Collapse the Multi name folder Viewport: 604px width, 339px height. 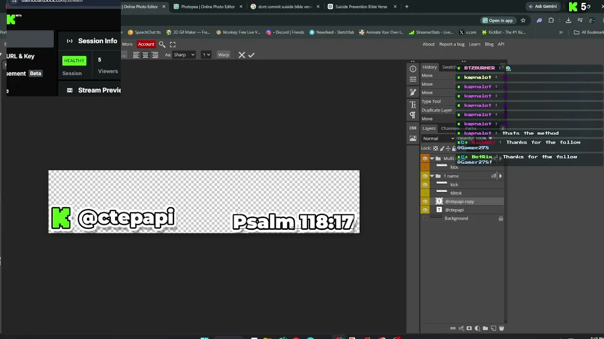pos(432,159)
